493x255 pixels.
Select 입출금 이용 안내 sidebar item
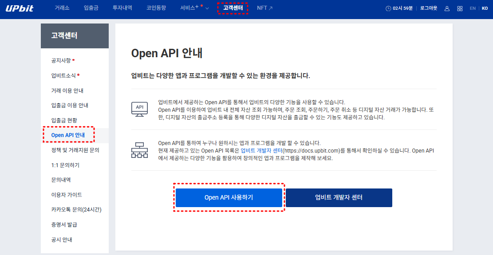[70, 105]
